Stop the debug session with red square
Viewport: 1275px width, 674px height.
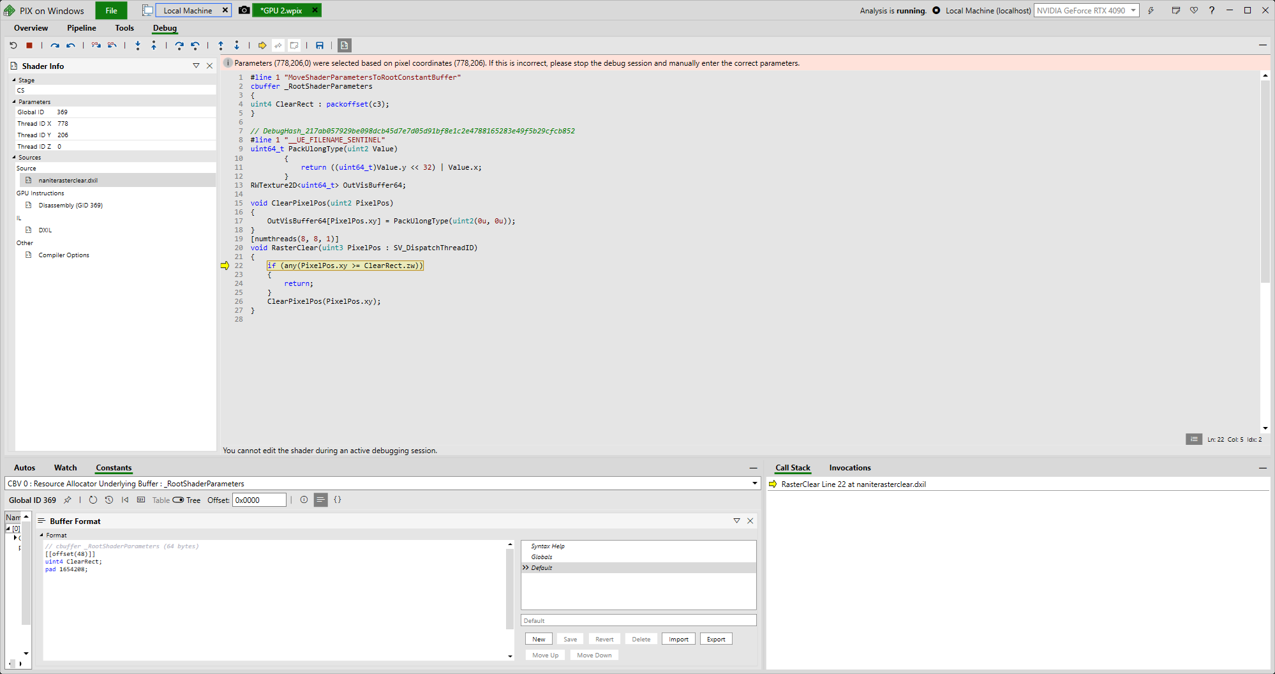click(x=29, y=45)
